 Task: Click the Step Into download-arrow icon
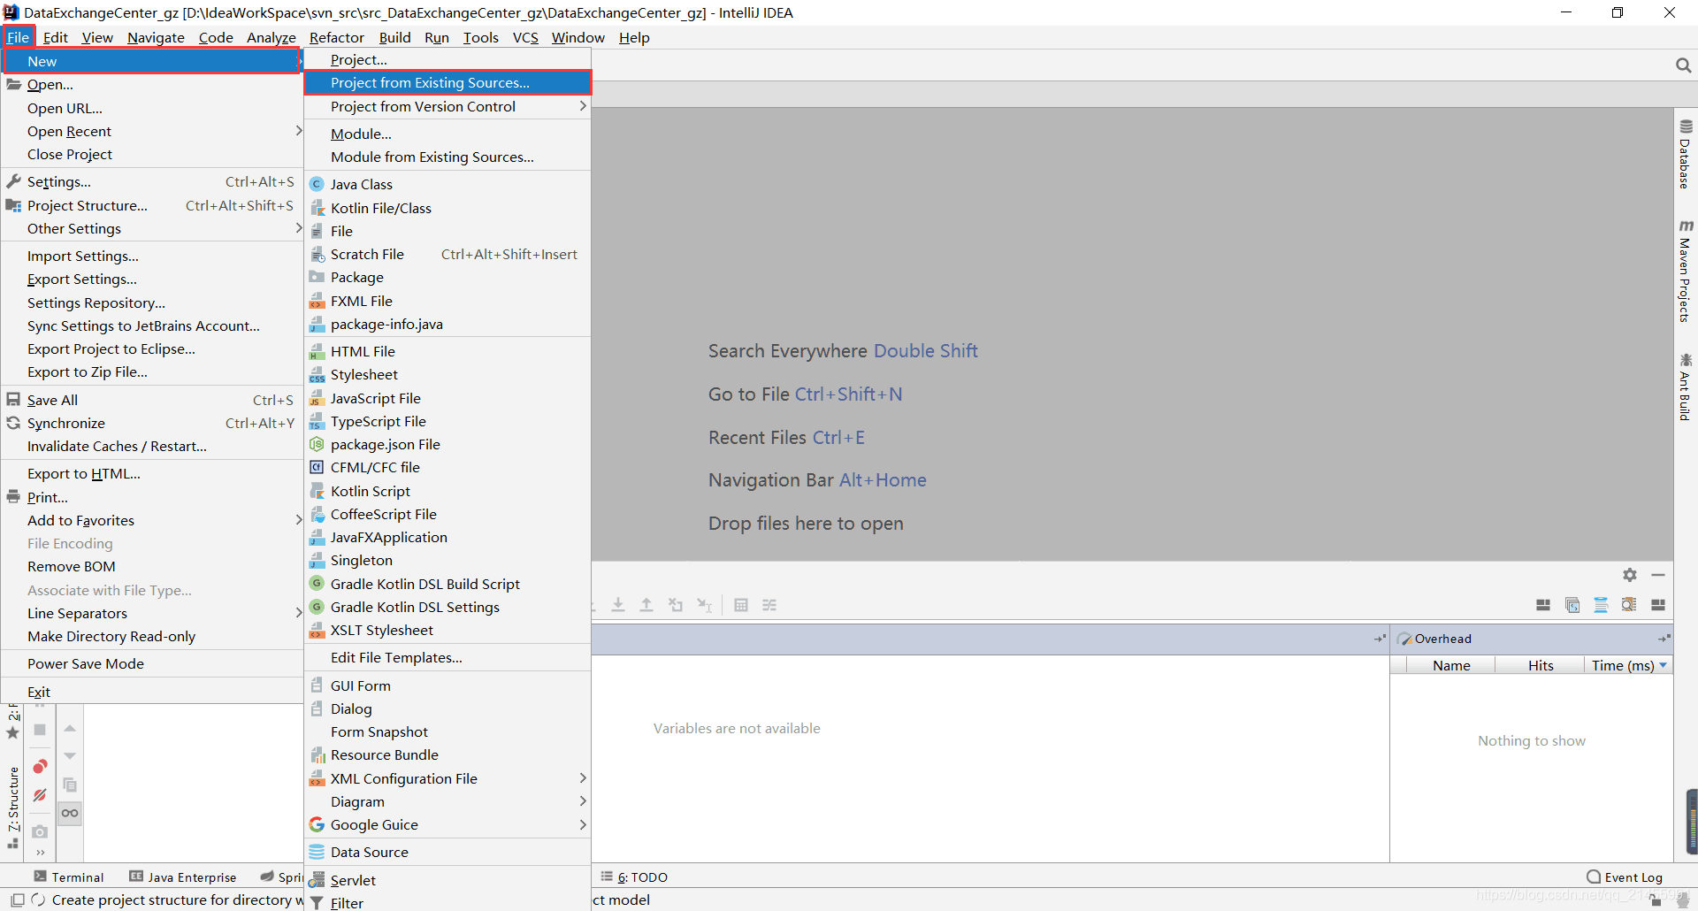click(x=618, y=605)
